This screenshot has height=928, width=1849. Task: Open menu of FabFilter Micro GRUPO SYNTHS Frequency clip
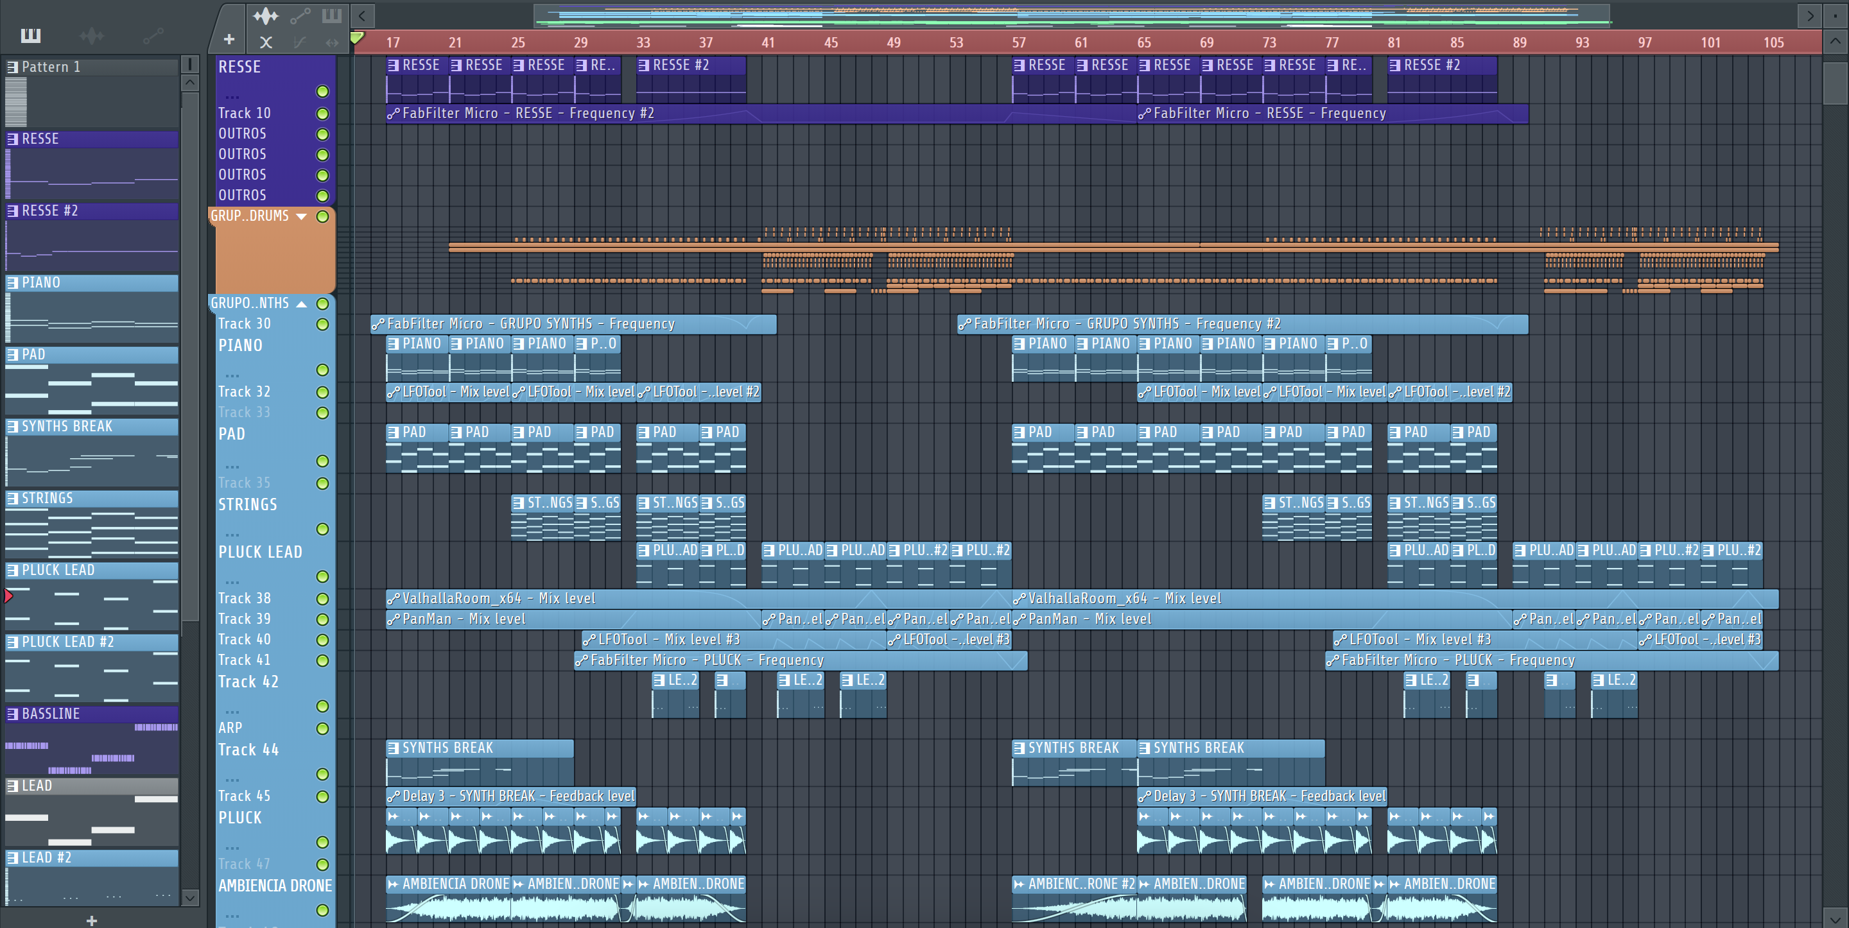378,324
